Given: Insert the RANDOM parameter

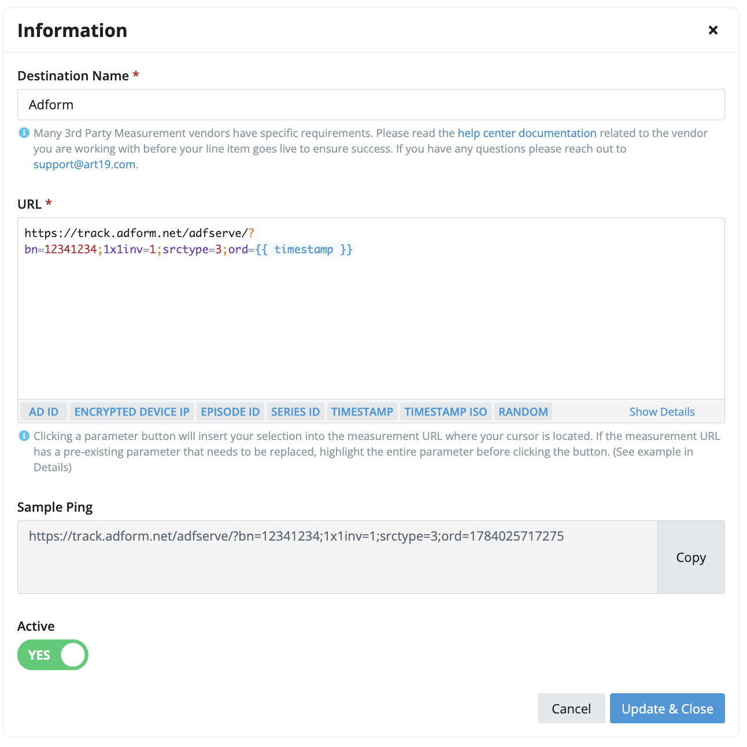Looking at the screenshot, I should (x=523, y=412).
